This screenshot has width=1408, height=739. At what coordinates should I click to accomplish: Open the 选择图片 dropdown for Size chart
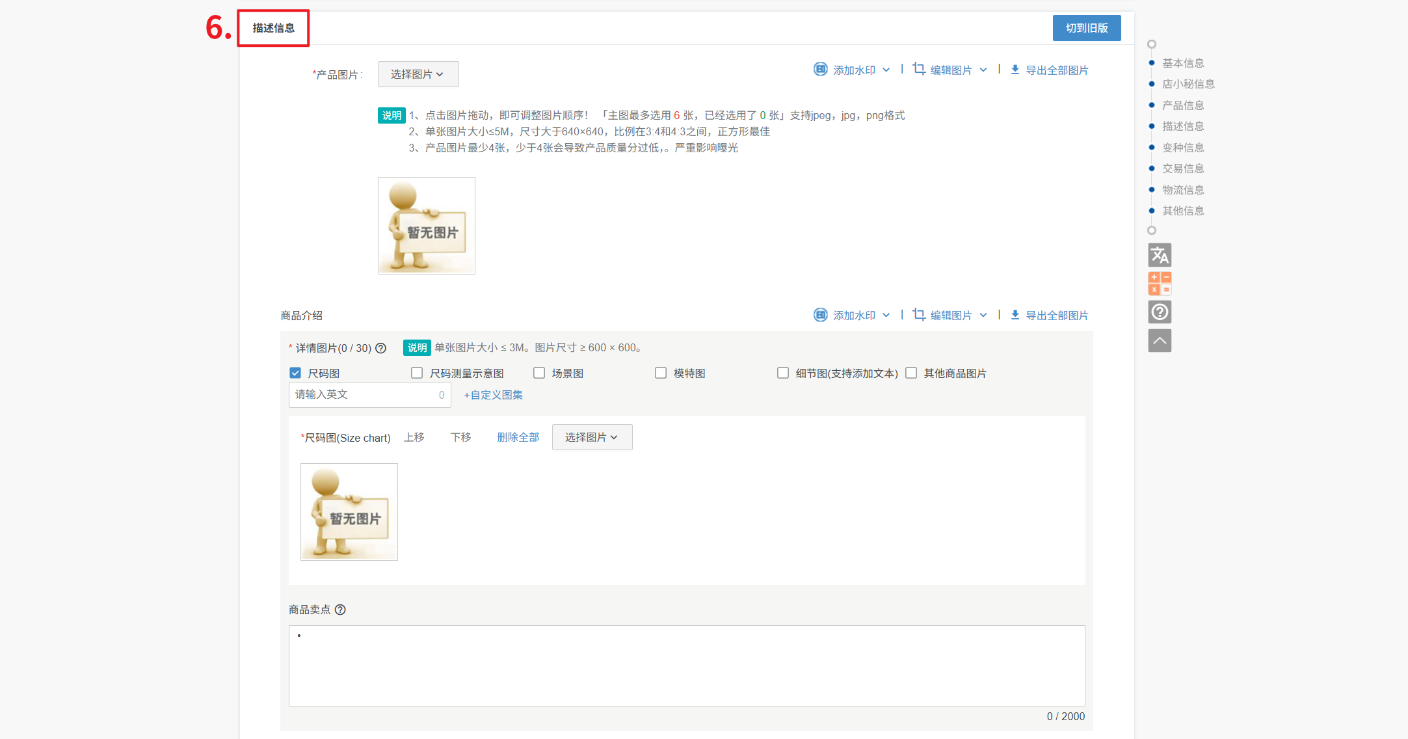pyautogui.click(x=591, y=437)
